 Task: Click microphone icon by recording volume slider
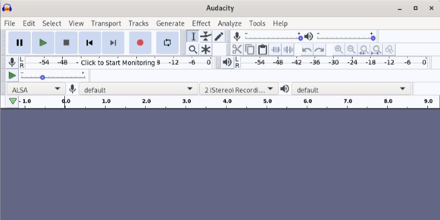[x=237, y=36]
